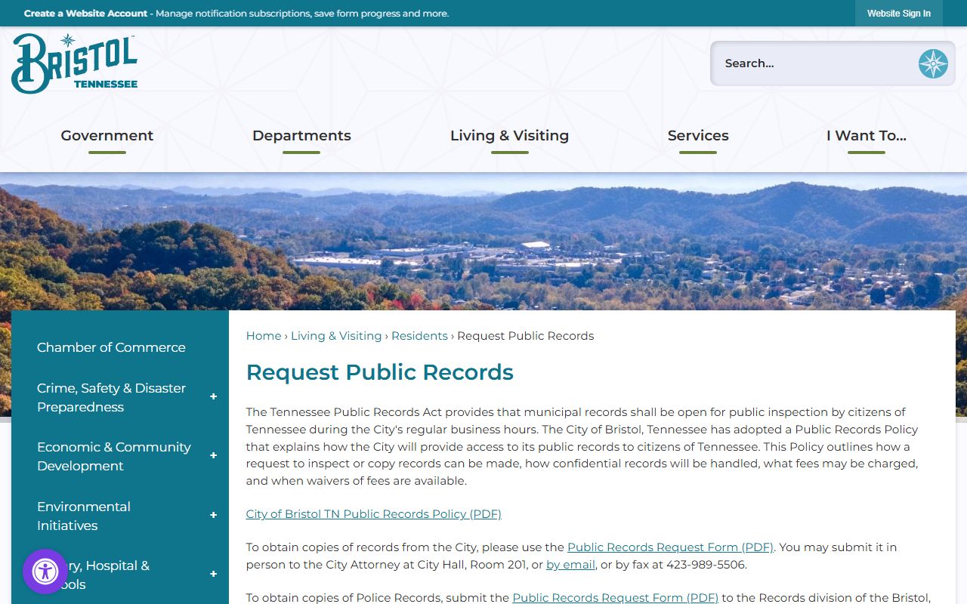Click the Bristol Tennessee logo

(74, 63)
